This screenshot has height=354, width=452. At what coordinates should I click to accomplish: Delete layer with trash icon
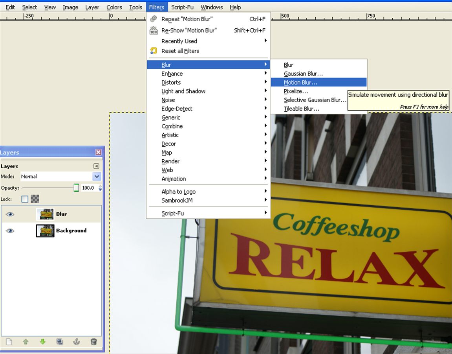pos(93,342)
